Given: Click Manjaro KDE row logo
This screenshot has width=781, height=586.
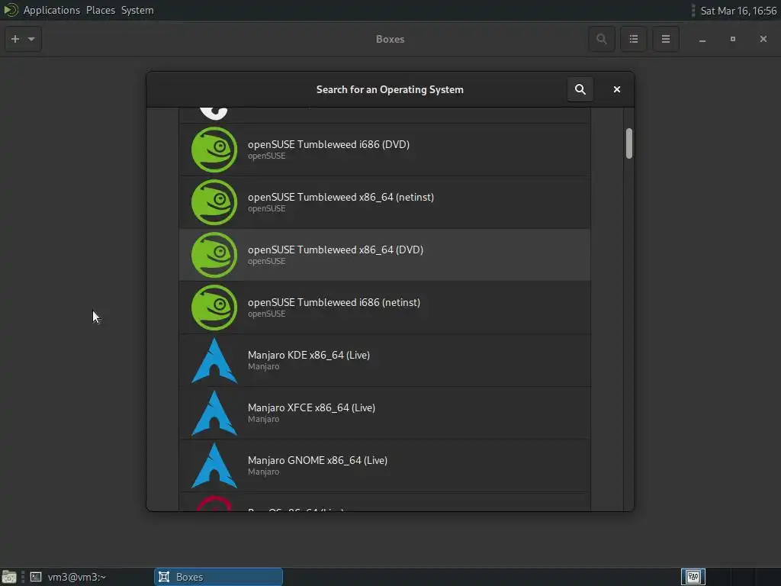Looking at the screenshot, I should tap(214, 360).
